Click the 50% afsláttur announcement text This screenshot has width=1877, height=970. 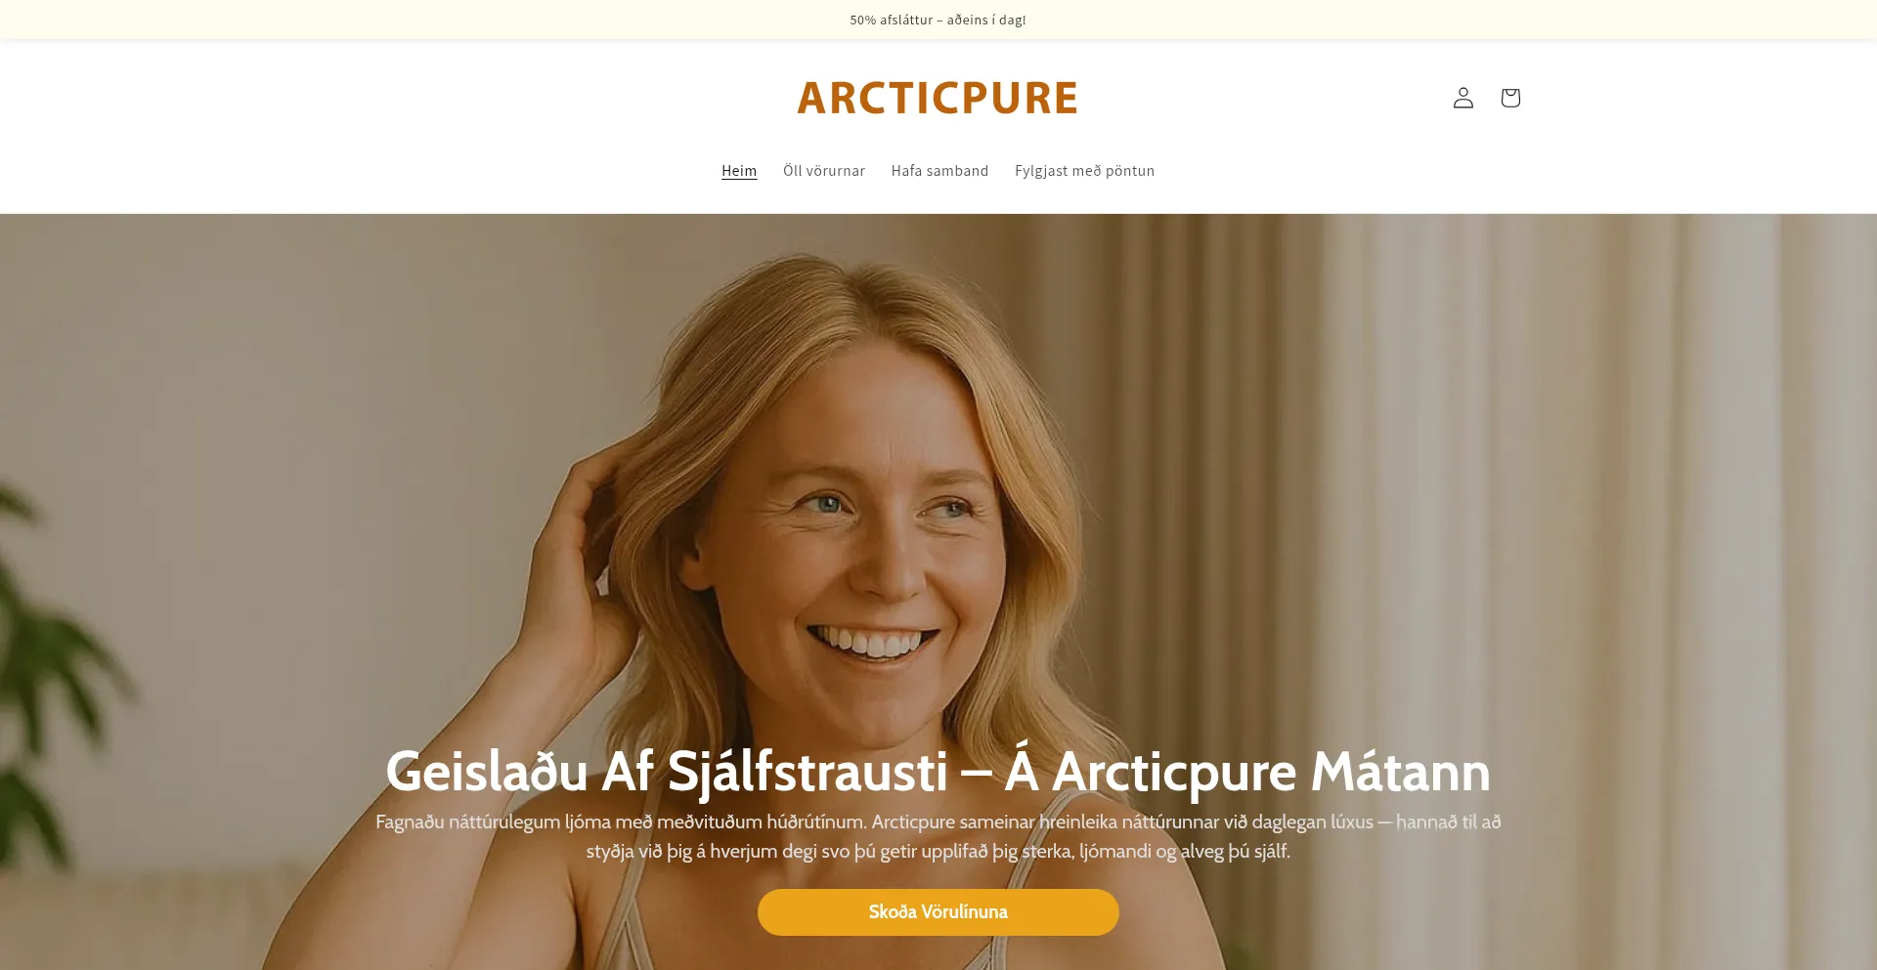point(938,20)
